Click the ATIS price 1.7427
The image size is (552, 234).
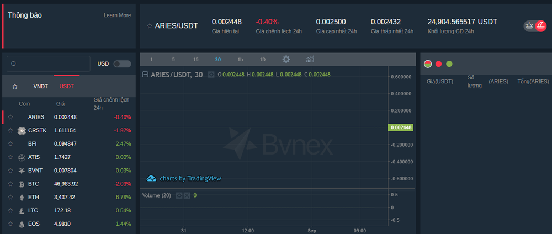(62, 157)
